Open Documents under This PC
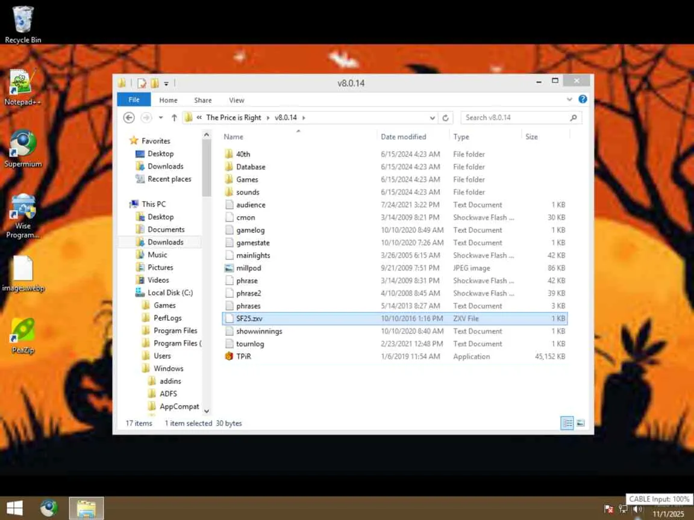The image size is (694, 520). point(166,229)
